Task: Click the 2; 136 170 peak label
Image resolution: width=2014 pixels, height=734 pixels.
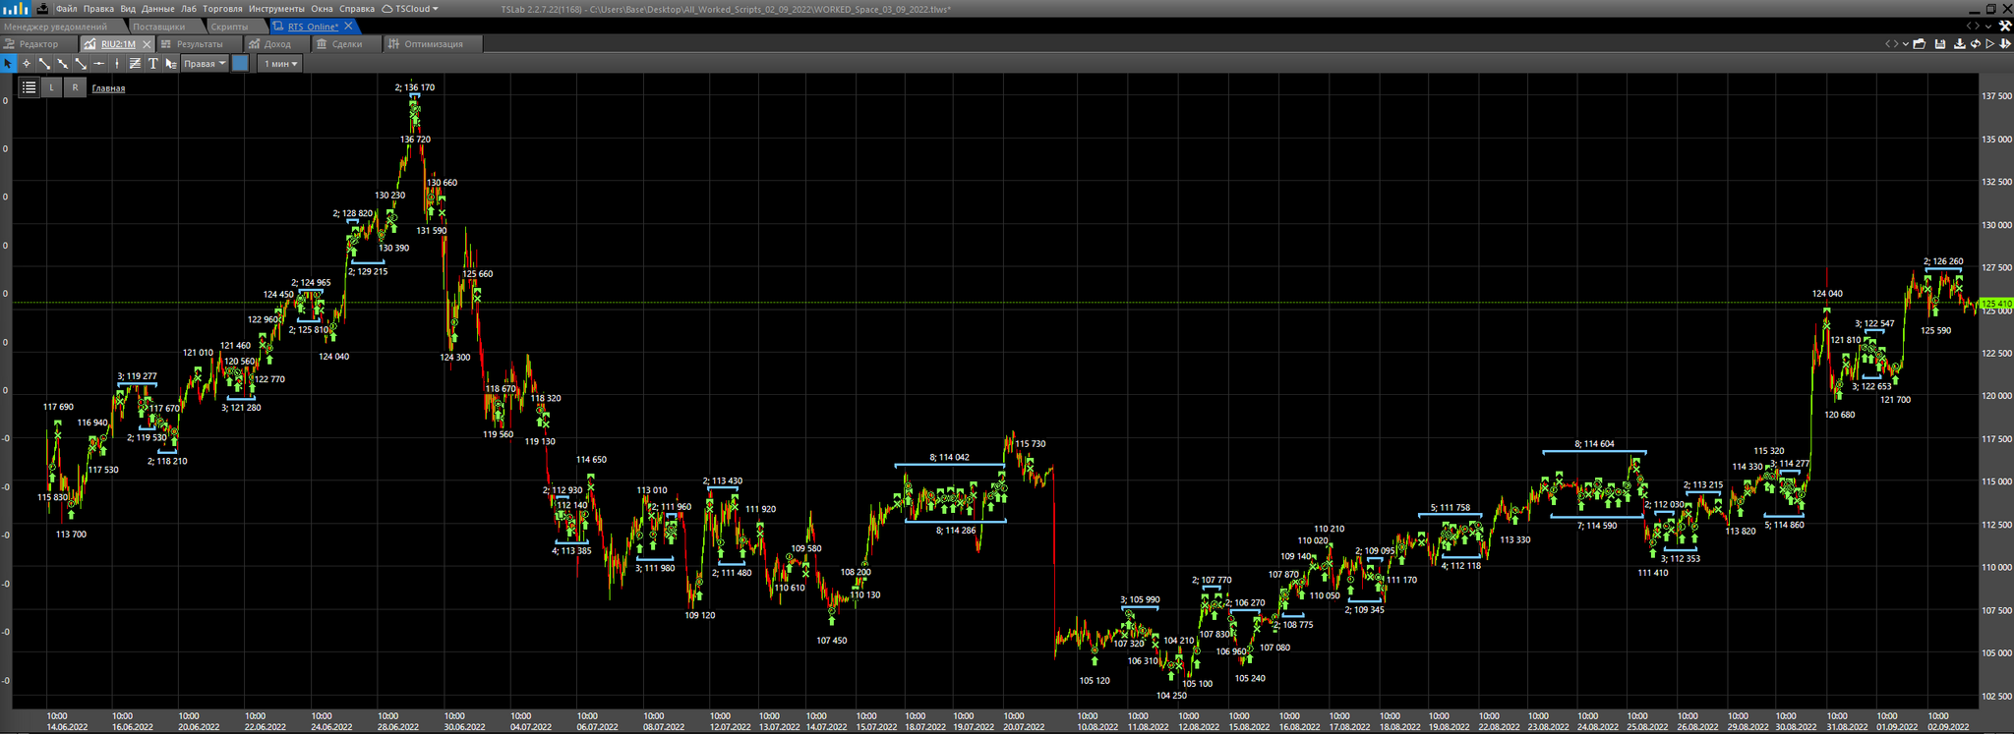Action: point(415,87)
